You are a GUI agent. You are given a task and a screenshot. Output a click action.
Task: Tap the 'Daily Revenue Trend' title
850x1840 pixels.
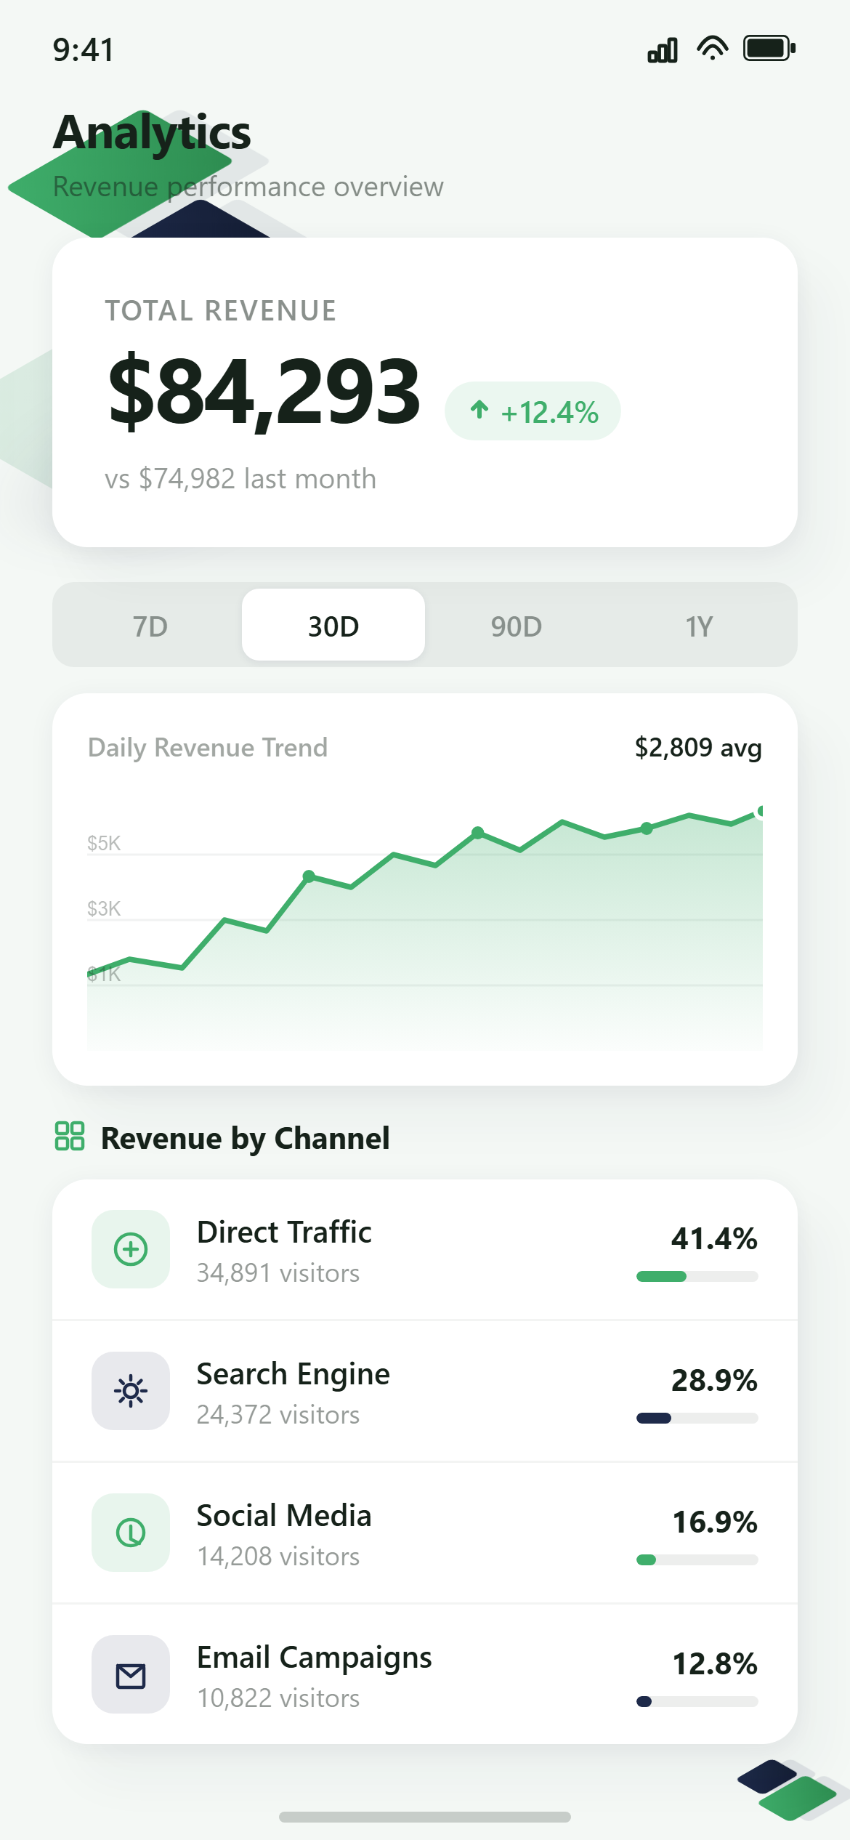[208, 748]
